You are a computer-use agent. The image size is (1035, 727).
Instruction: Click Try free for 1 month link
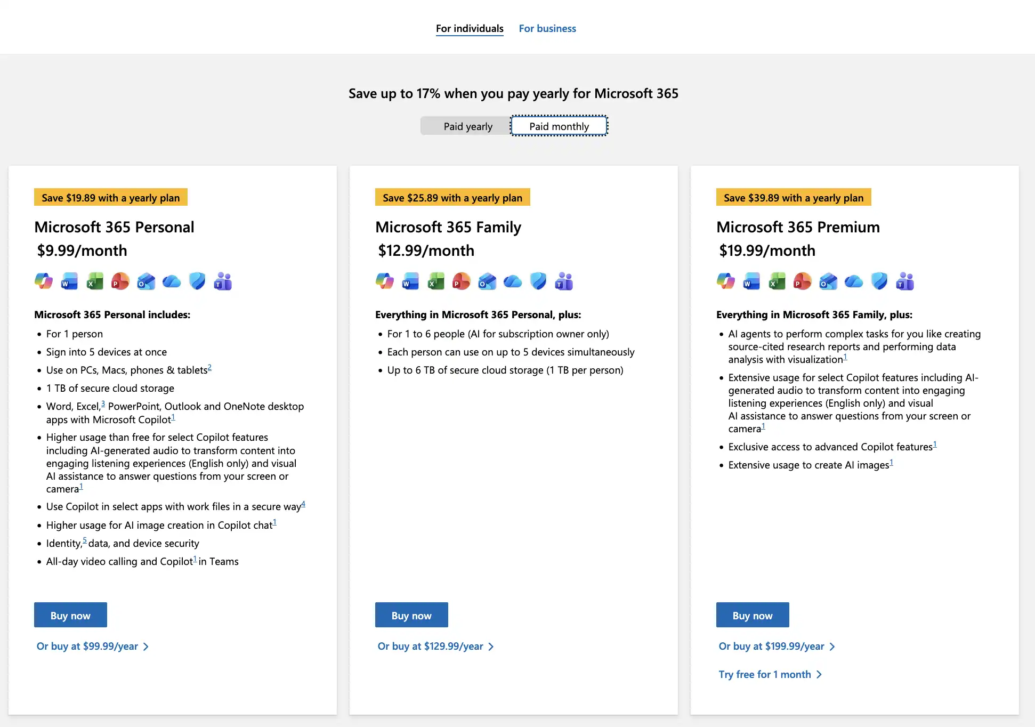[771, 675]
